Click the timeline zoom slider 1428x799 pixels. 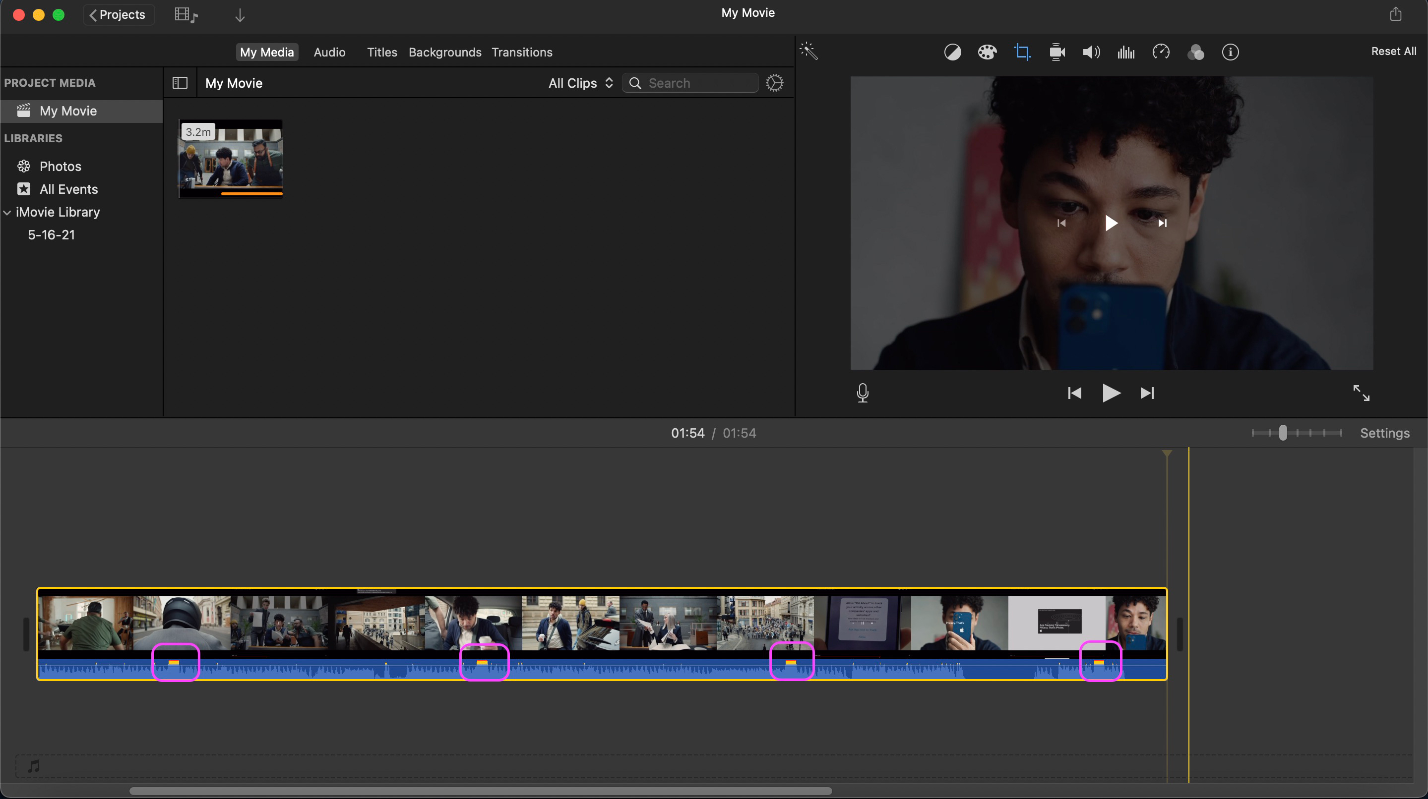click(x=1283, y=433)
